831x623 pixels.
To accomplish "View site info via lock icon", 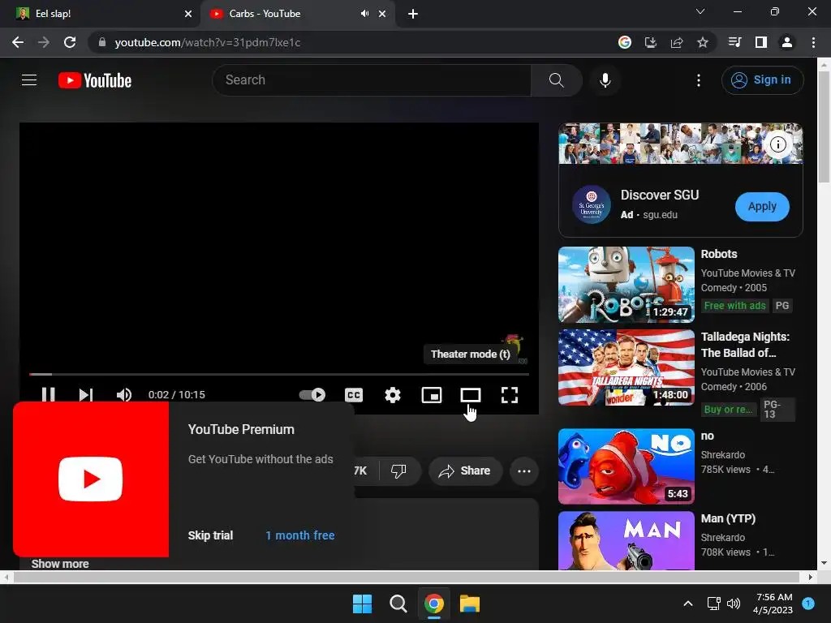I will (101, 42).
